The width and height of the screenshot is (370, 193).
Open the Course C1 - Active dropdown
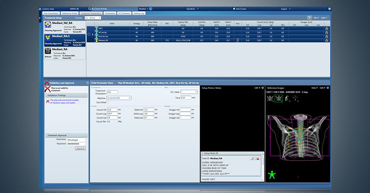93,18
